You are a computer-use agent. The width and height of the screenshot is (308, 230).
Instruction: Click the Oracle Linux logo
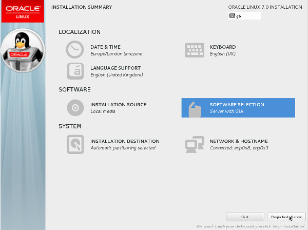pyautogui.click(x=23, y=11)
